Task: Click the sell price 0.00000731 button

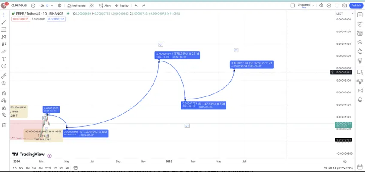Action: (x=21, y=19)
